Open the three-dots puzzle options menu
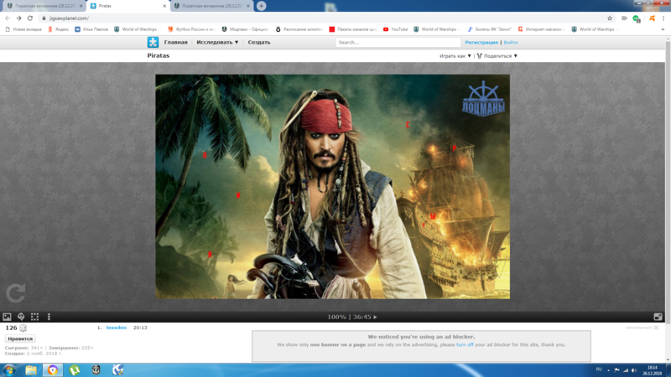Screen dimensions: 671x377 [x=49, y=317]
